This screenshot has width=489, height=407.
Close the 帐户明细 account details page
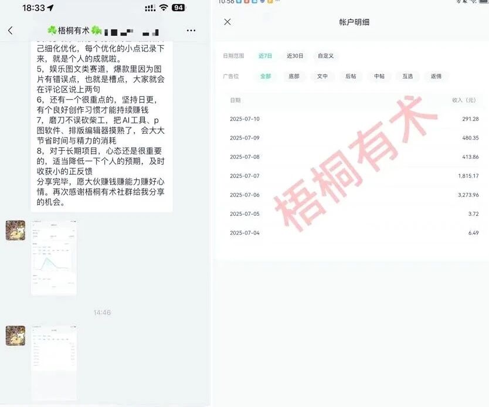pyautogui.click(x=227, y=22)
